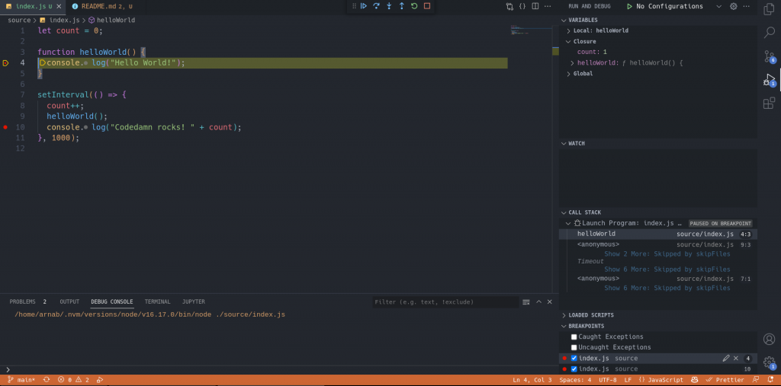Open the Search view in activity bar
Screen dimensions: 781x386
769,33
